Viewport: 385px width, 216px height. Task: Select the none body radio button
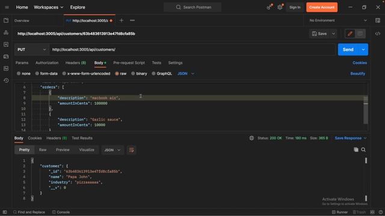19,73
